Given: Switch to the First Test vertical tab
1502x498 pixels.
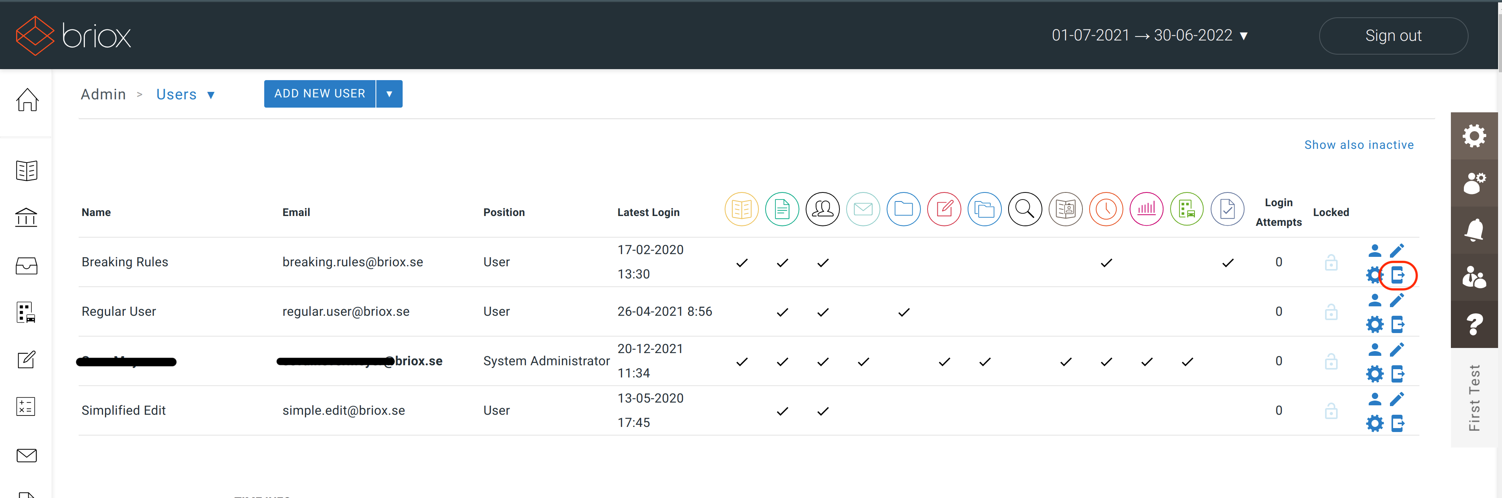Looking at the screenshot, I should 1474,398.
